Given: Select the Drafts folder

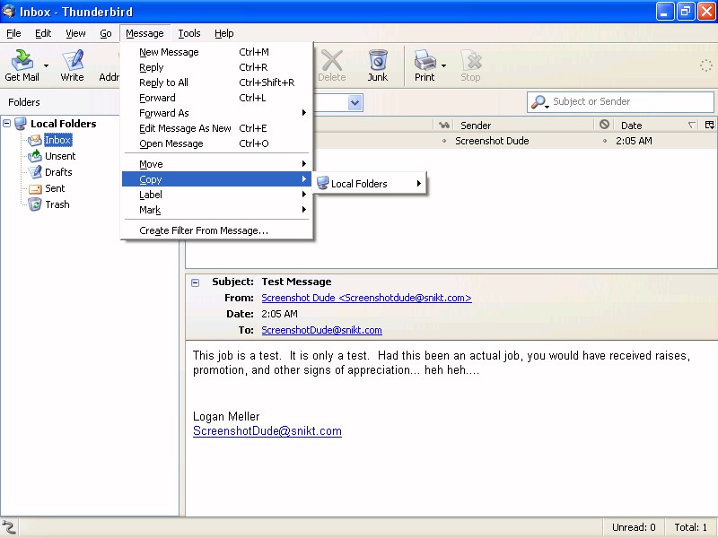Looking at the screenshot, I should click(x=58, y=172).
